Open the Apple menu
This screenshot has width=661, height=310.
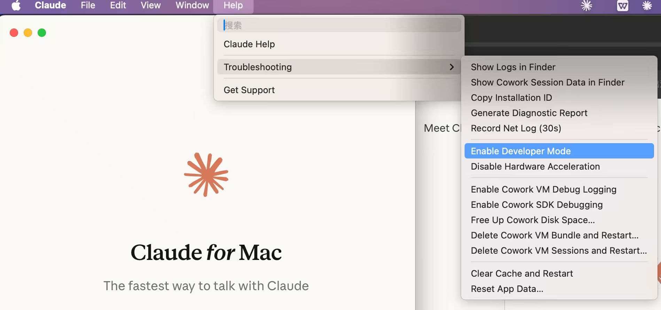click(x=16, y=6)
